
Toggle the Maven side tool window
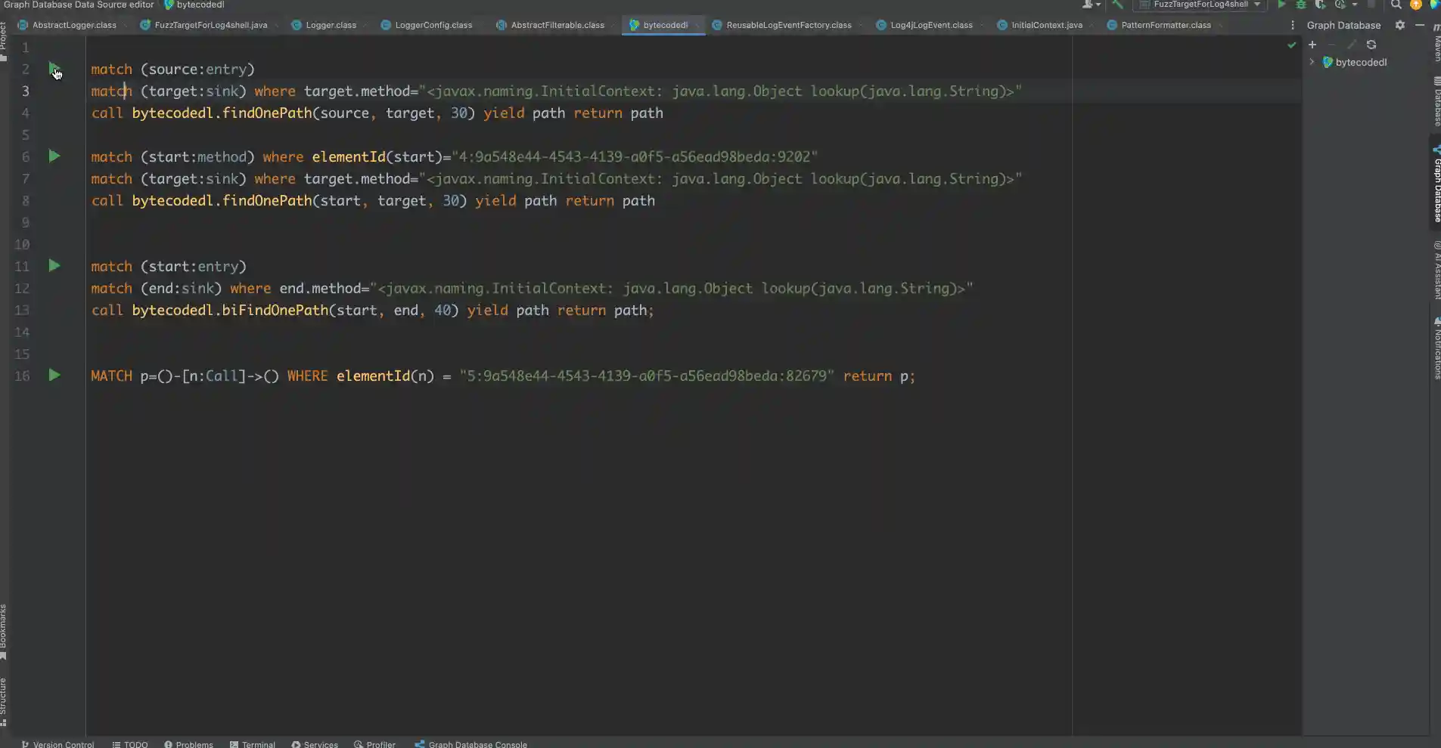coord(1436,45)
